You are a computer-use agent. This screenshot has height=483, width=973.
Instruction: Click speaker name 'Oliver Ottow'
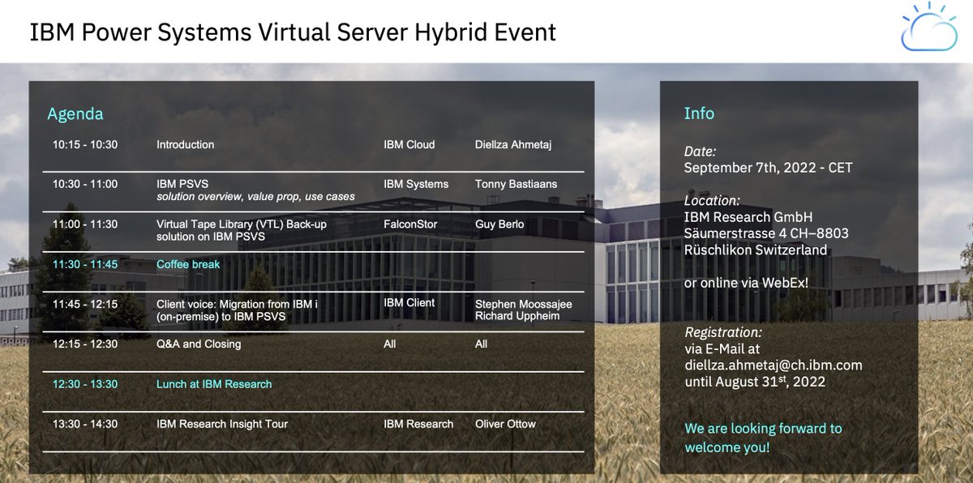[x=505, y=424]
